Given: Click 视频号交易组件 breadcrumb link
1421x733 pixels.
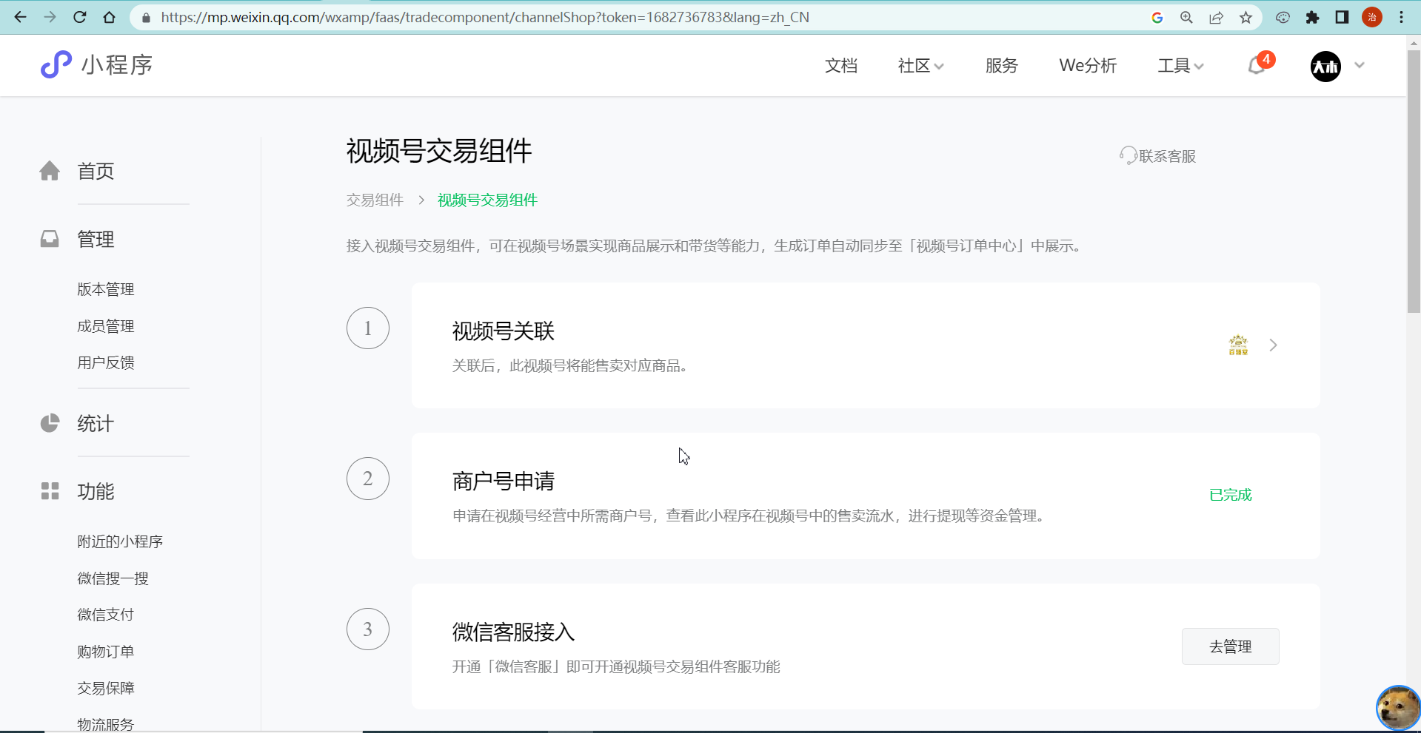Looking at the screenshot, I should coord(487,200).
